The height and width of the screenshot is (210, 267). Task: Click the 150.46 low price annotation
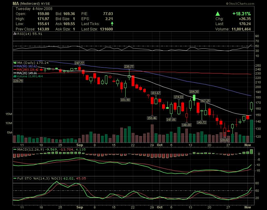pyautogui.click(x=152, y=118)
